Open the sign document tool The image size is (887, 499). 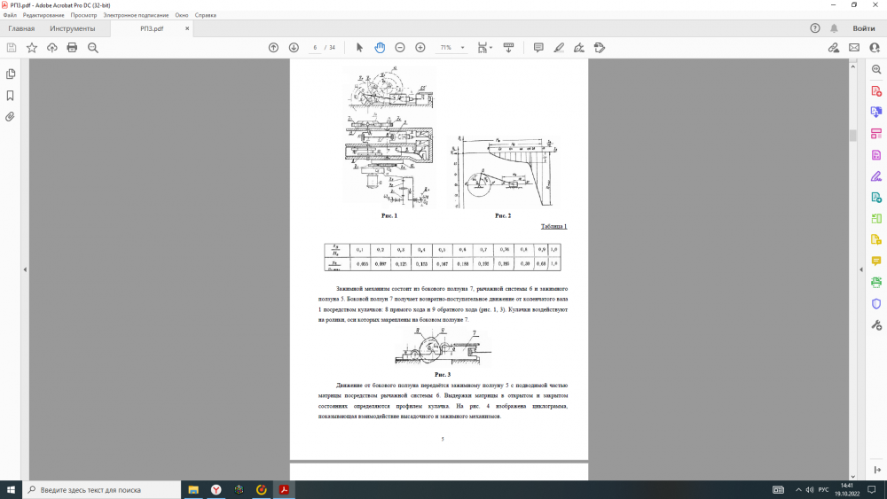tap(579, 48)
